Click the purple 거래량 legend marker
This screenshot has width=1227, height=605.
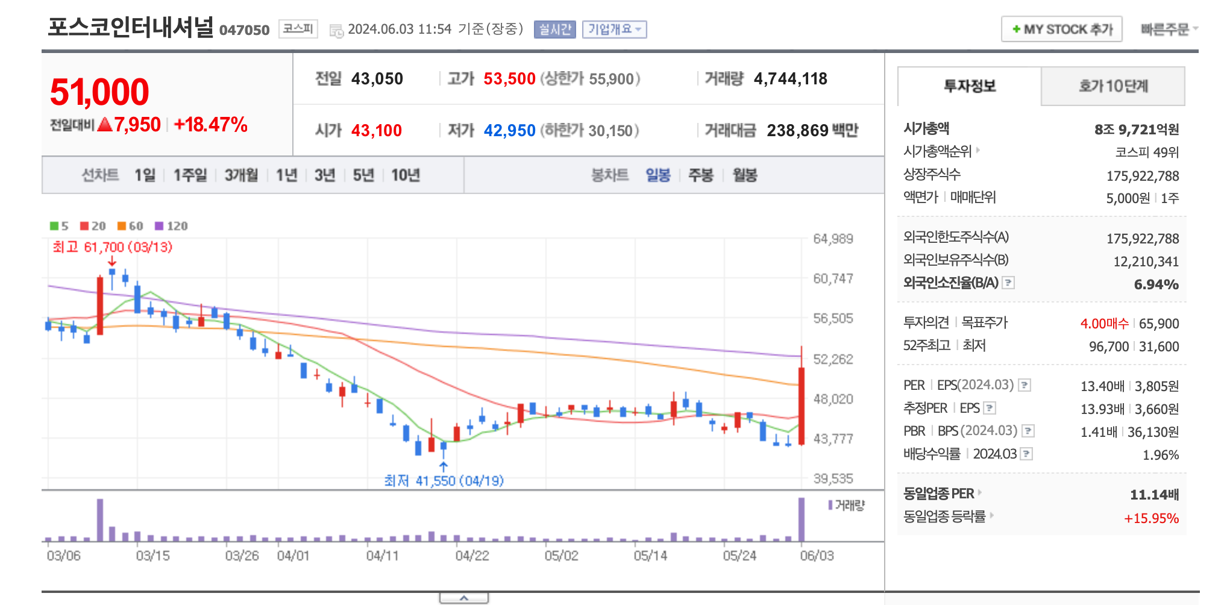pyautogui.click(x=830, y=505)
